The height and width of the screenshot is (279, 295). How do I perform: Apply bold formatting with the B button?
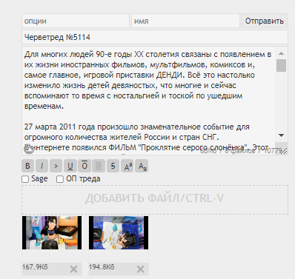[x=27, y=166]
